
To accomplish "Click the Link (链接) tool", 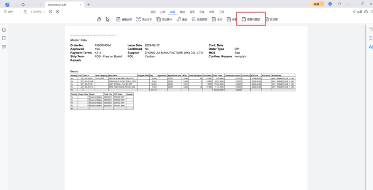I will click(182, 20).
